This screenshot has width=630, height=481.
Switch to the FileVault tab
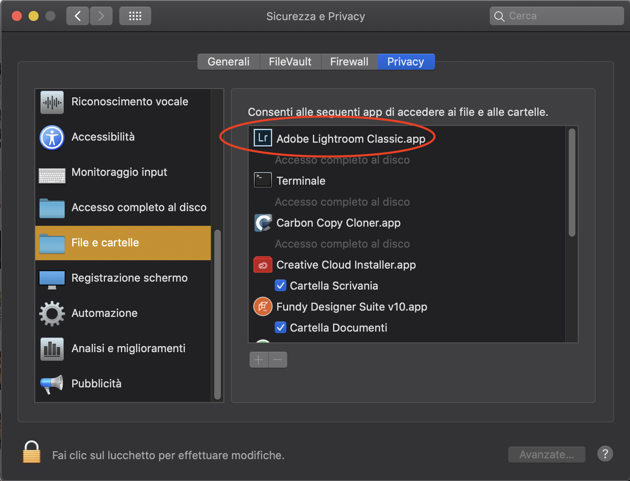coord(290,62)
